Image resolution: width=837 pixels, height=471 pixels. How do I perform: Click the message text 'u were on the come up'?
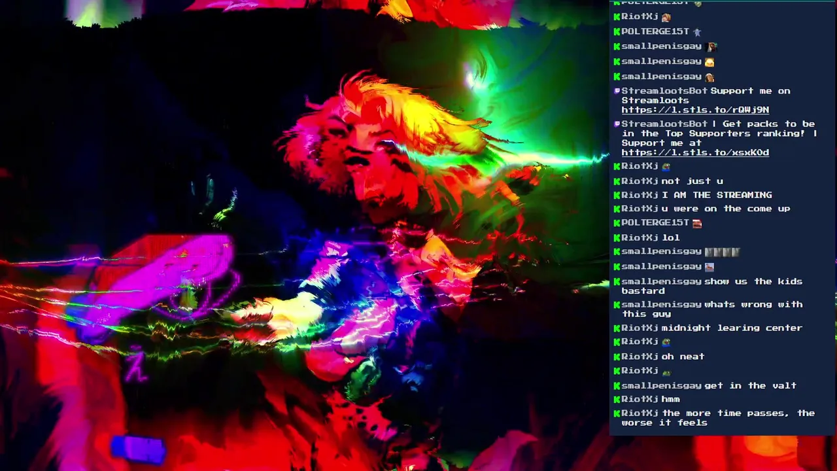pyautogui.click(x=726, y=209)
